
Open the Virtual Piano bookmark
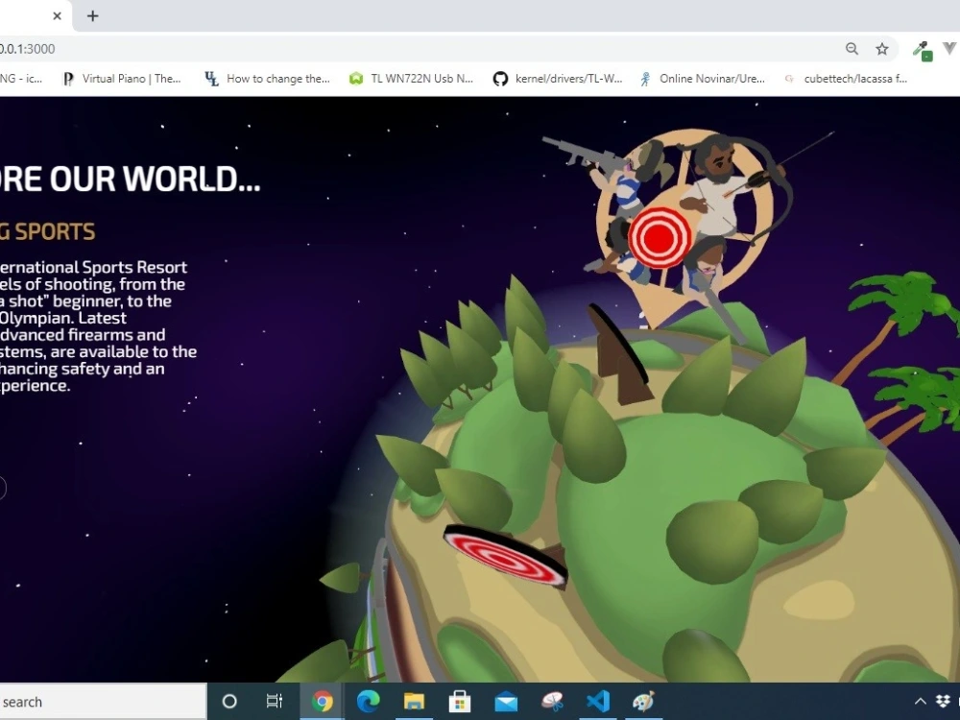[123, 79]
